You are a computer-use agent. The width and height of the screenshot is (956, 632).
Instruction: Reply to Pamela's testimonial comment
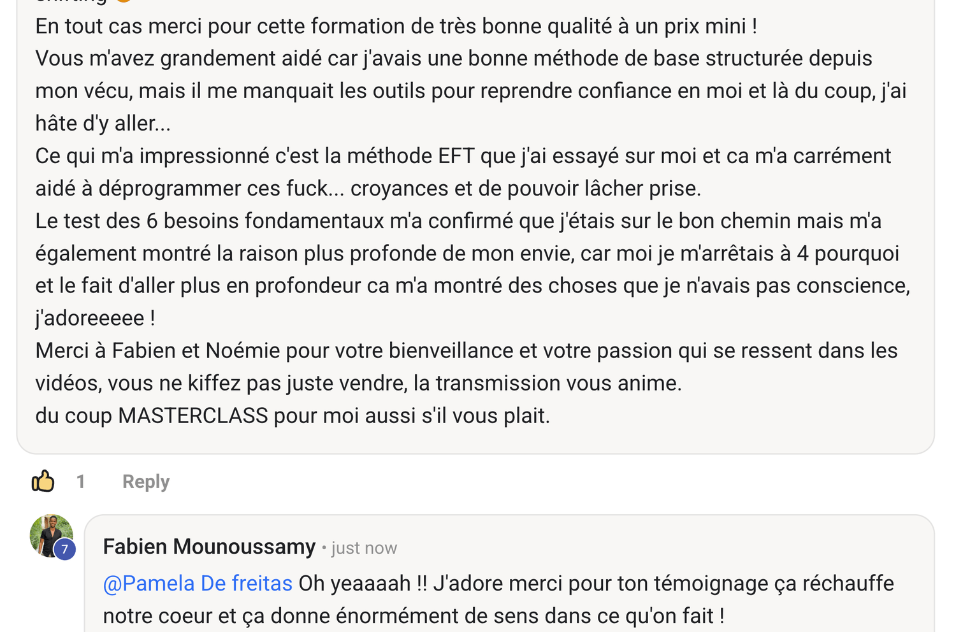(146, 482)
